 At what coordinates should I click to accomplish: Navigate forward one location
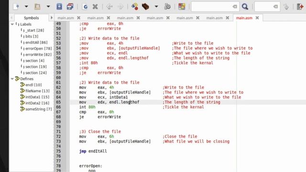[120, 7]
